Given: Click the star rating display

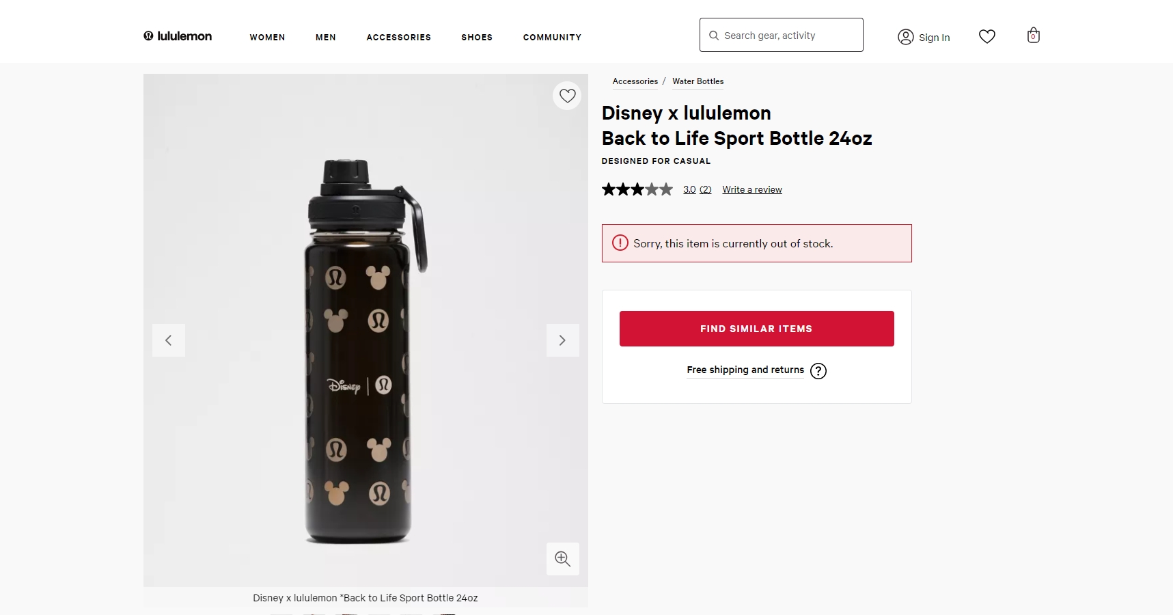Looking at the screenshot, I should pyautogui.click(x=637, y=189).
